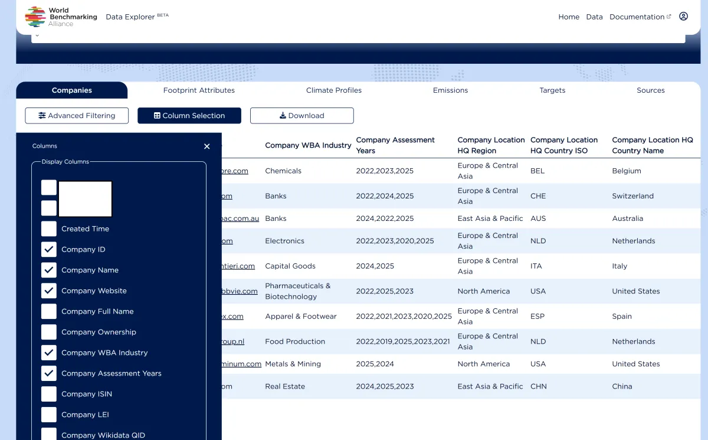Image resolution: width=708 pixels, height=440 pixels.
Task: Click the World Benchmarking Alliance logo
Action: pos(61,17)
